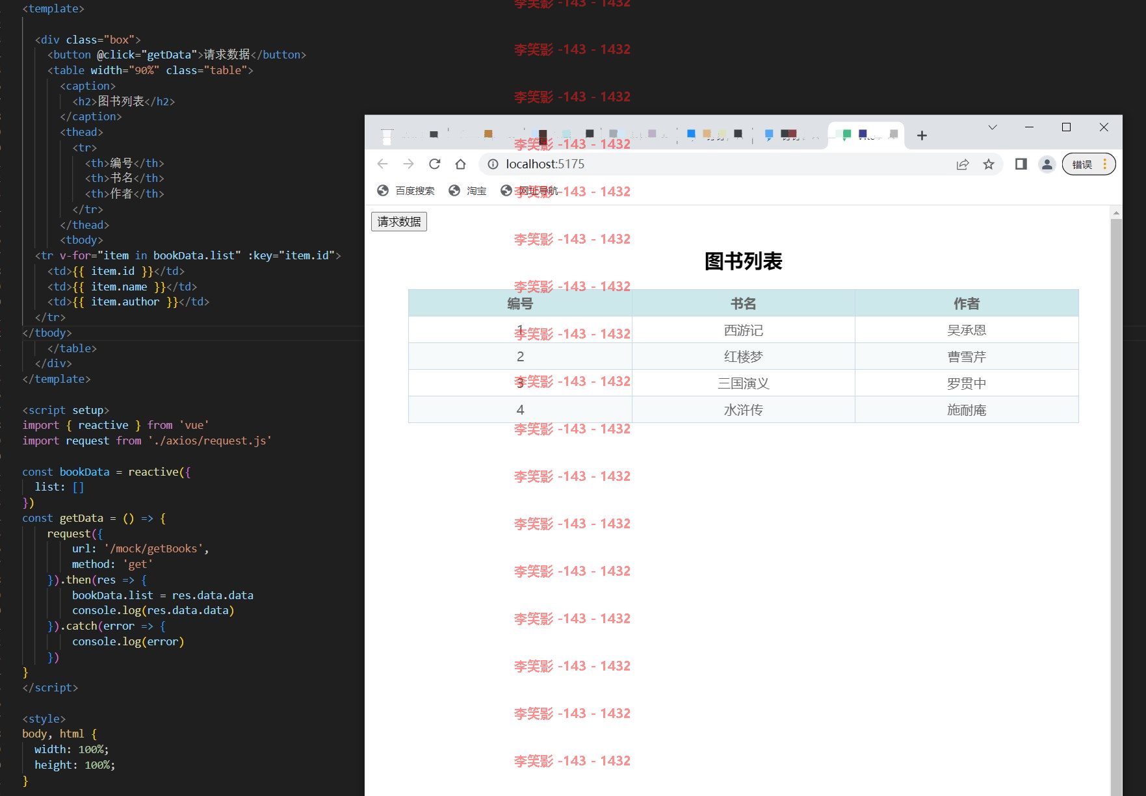The image size is (1146, 796).
Task: Click the 曹雪芹 author cell
Action: point(967,357)
